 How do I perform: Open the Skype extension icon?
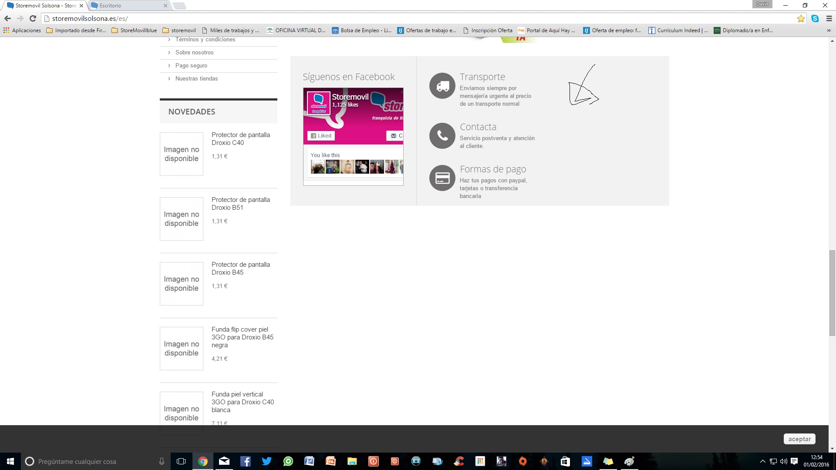point(815,18)
